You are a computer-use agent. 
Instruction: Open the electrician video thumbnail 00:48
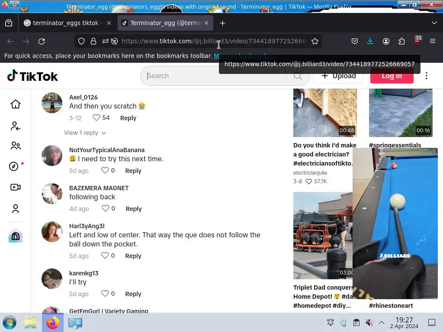coord(325,113)
